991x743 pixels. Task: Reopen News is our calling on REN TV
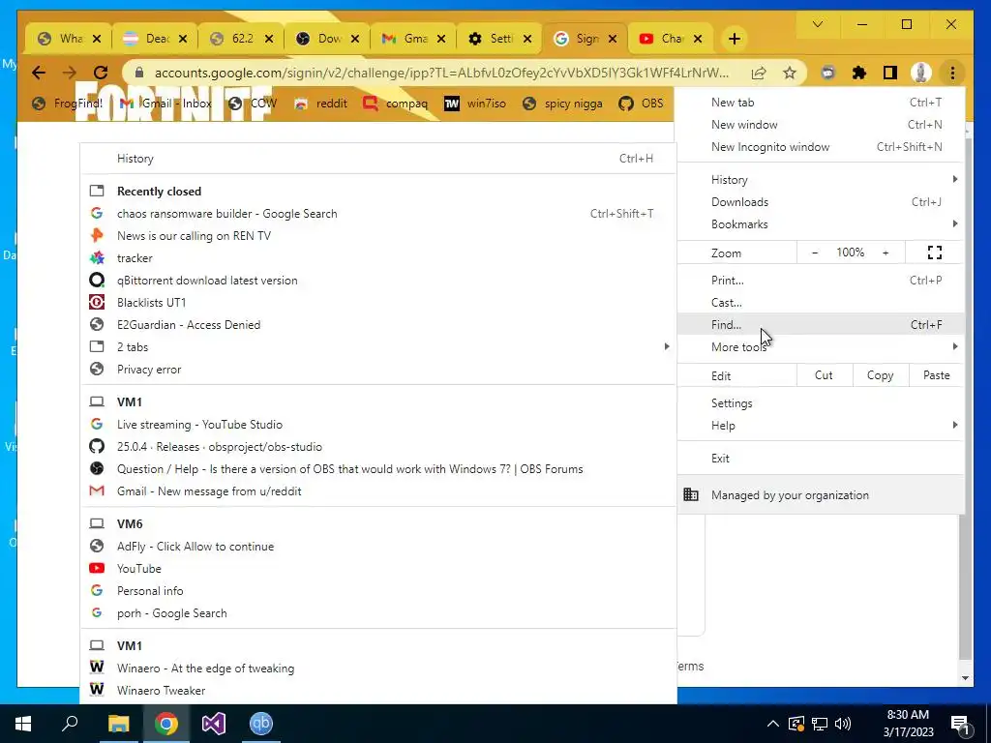(378, 236)
